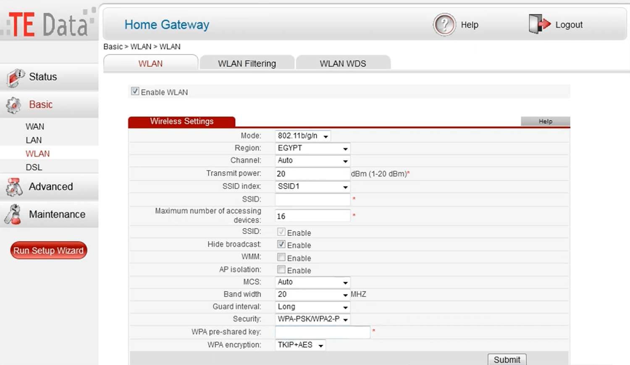
Task: Open the Security dropdown
Action: [x=312, y=319]
